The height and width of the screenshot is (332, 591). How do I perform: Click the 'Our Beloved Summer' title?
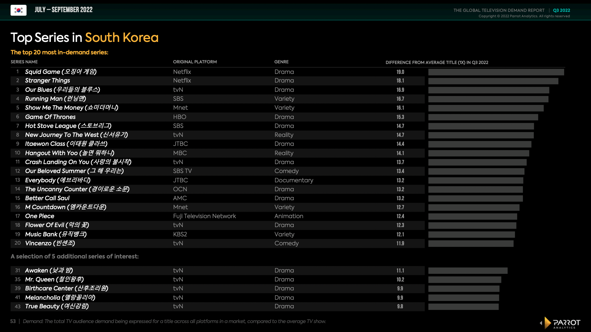pyautogui.click(x=74, y=171)
